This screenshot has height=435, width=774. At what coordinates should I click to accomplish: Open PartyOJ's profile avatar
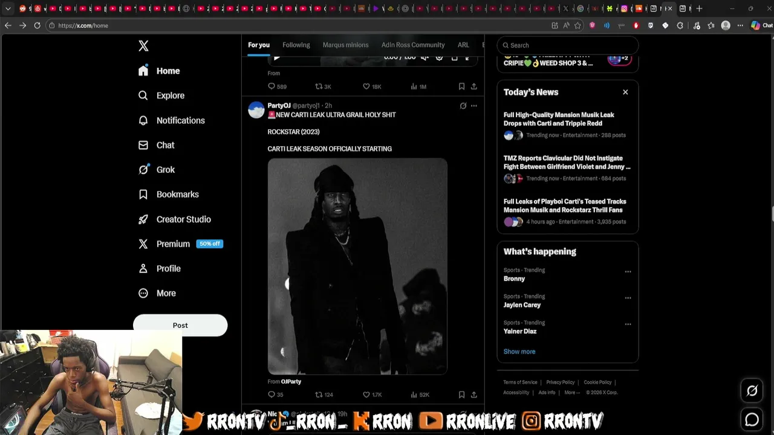click(256, 110)
